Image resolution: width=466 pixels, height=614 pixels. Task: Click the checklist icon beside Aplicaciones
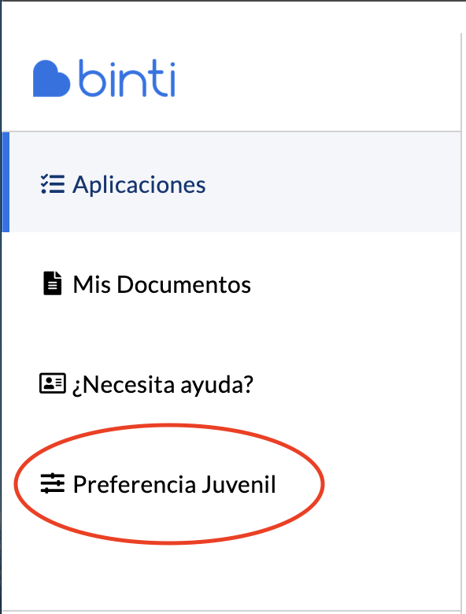tap(53, 184)
